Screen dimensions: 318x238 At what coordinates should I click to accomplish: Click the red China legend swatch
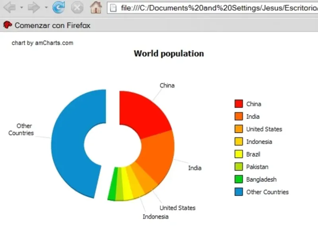click(239, 104)
